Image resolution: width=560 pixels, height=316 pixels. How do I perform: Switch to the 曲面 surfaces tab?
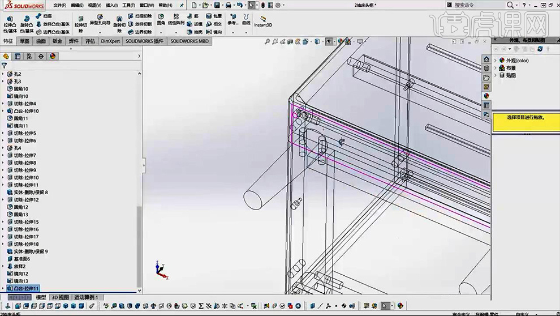tap(41, 41)
